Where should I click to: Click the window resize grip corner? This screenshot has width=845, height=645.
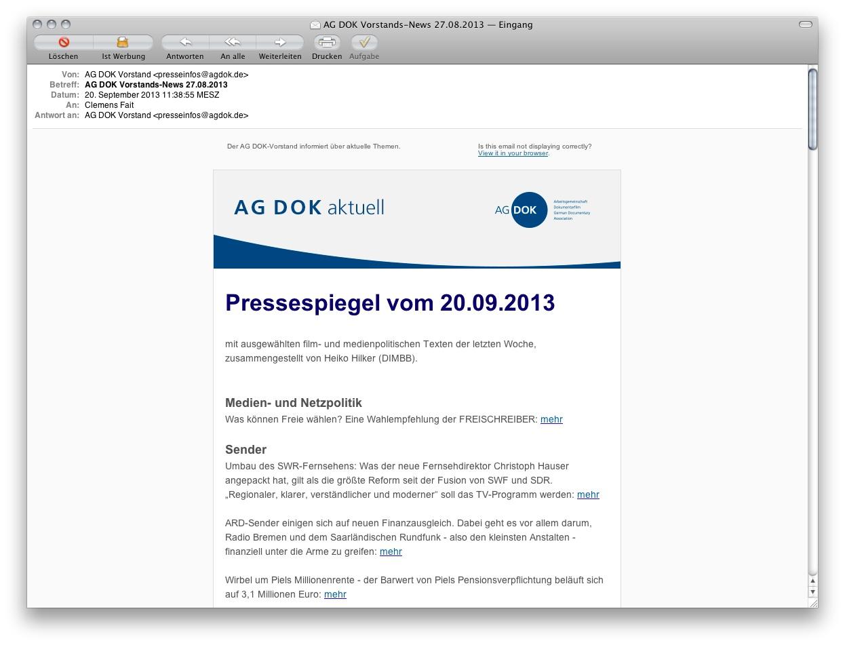click(x=813, y=603)
